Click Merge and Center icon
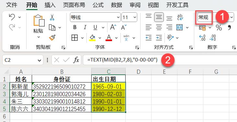 [180, 28]
